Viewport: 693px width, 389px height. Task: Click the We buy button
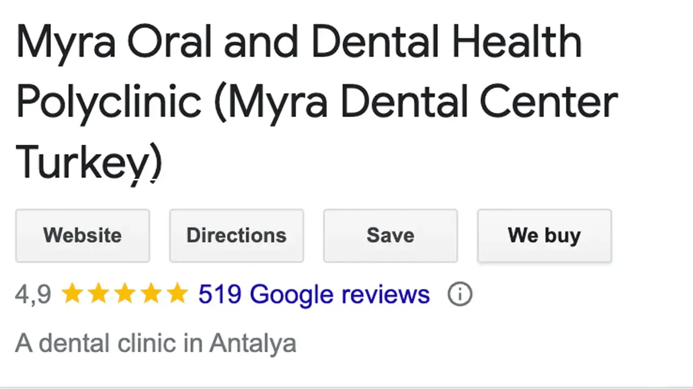click(544, 236)
